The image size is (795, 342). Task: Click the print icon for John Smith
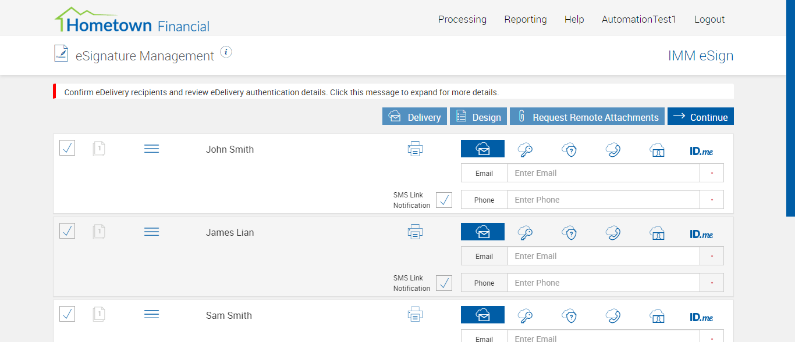click(415, 149)
